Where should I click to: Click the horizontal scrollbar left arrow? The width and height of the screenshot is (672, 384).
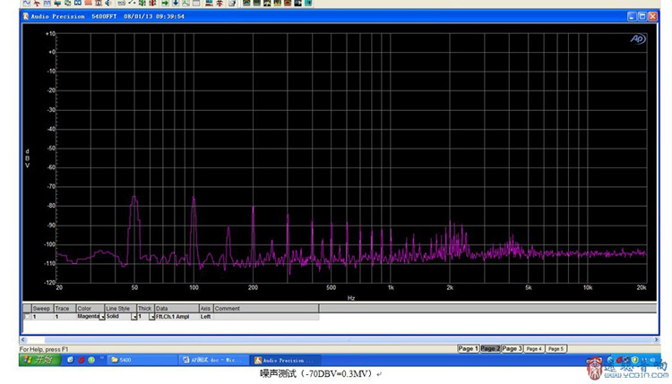coord(24,340)
